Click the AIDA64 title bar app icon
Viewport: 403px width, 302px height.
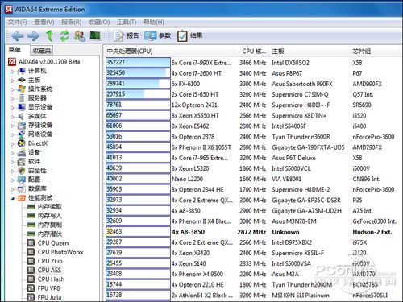coord(9,9)
